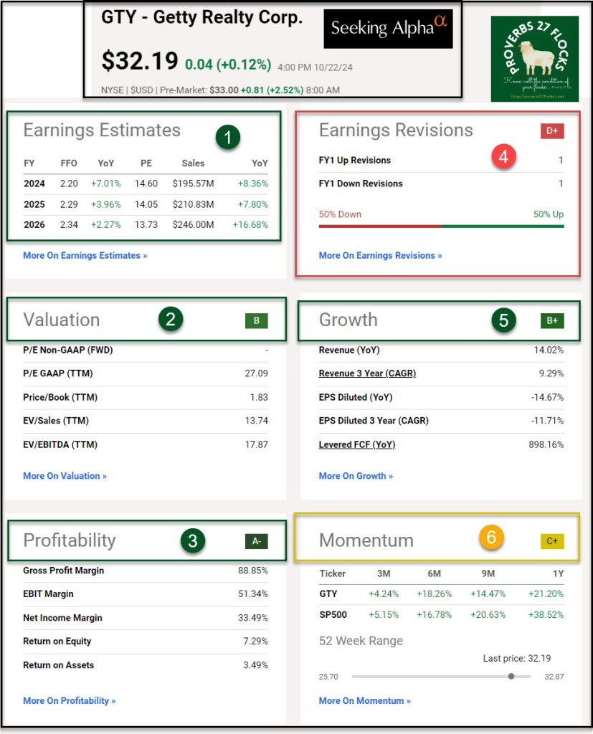Click the D+ Earnings Revisions grade badge
Screen dimensions: 593x734
[552, 130]
